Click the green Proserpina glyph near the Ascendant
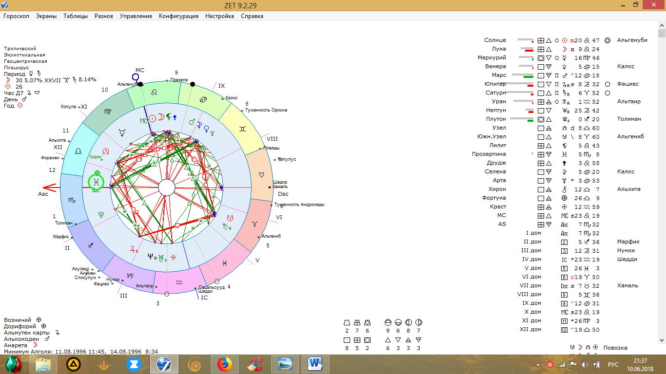The height and width of the screenshot is (374, 666). [x=97, y=183]
